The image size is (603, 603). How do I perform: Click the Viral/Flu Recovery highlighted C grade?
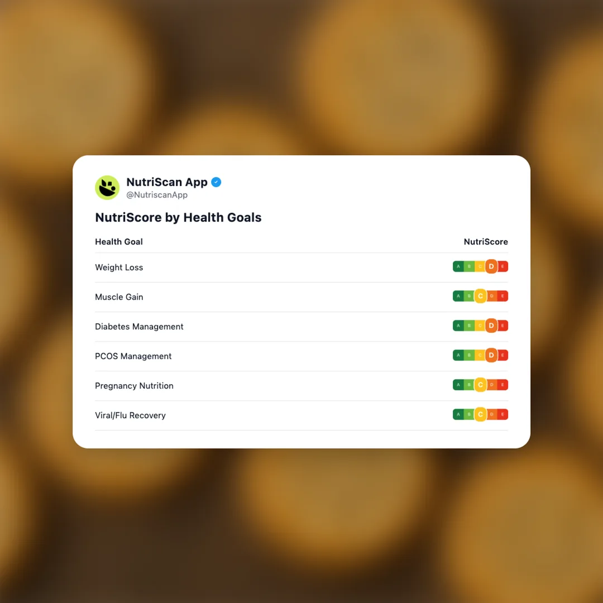click(480, 415)
